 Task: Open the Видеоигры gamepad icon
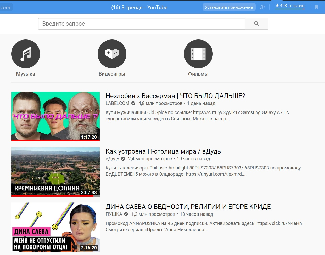coord(112,54)
